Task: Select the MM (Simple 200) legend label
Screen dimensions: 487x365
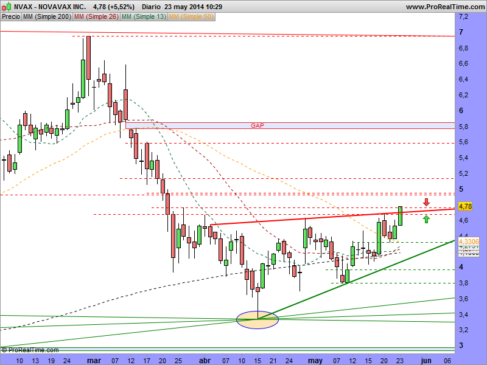Action: pyautogui.click(x=47, y=17)
